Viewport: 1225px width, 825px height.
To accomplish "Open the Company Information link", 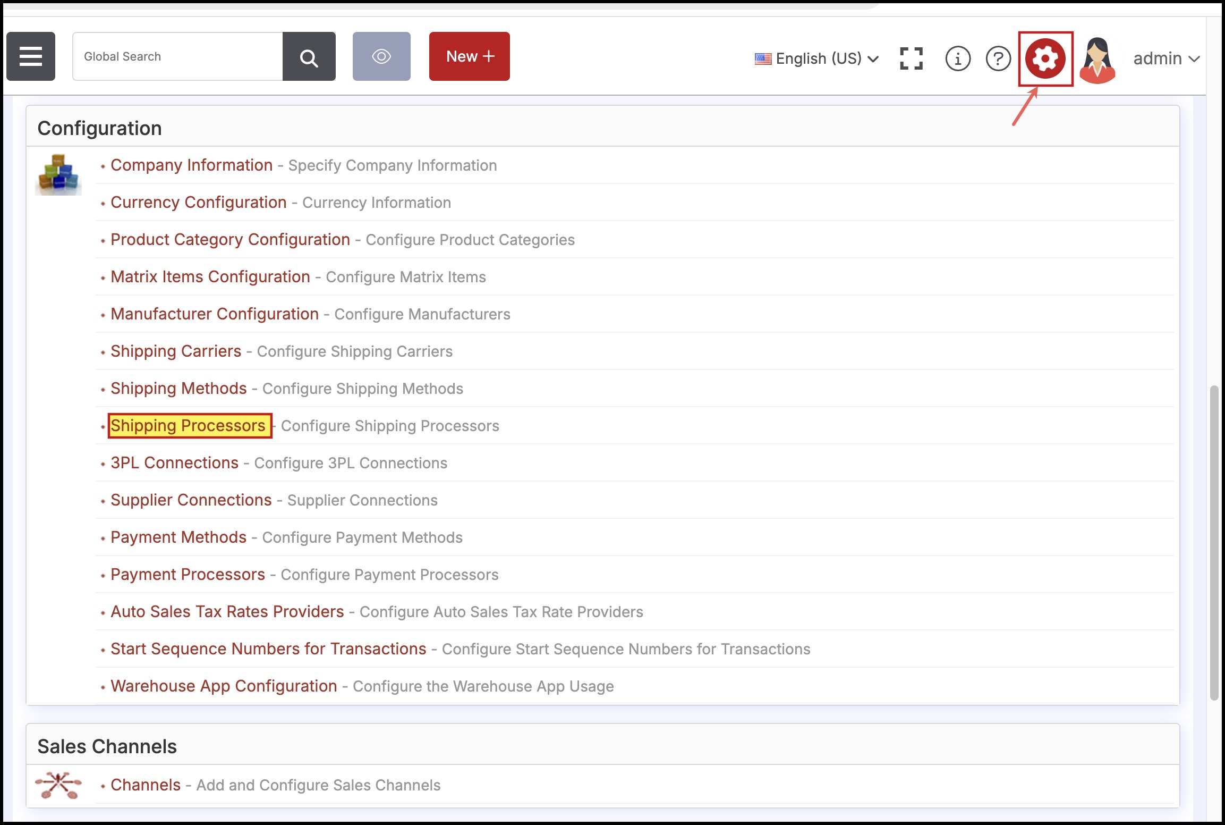I will coord(191,165).
